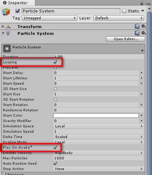Open the Start Color mode dropdown arrow
This screenshot has height=175, width=152.
[141, 115]
